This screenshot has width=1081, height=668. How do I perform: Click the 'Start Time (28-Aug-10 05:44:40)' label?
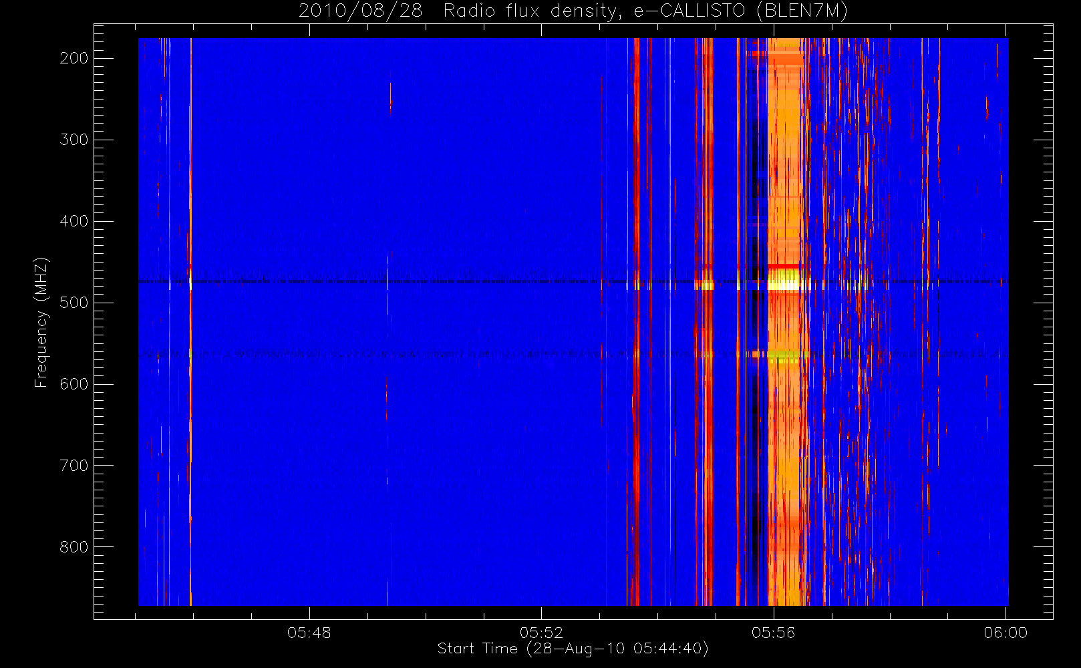coord(573,649)
